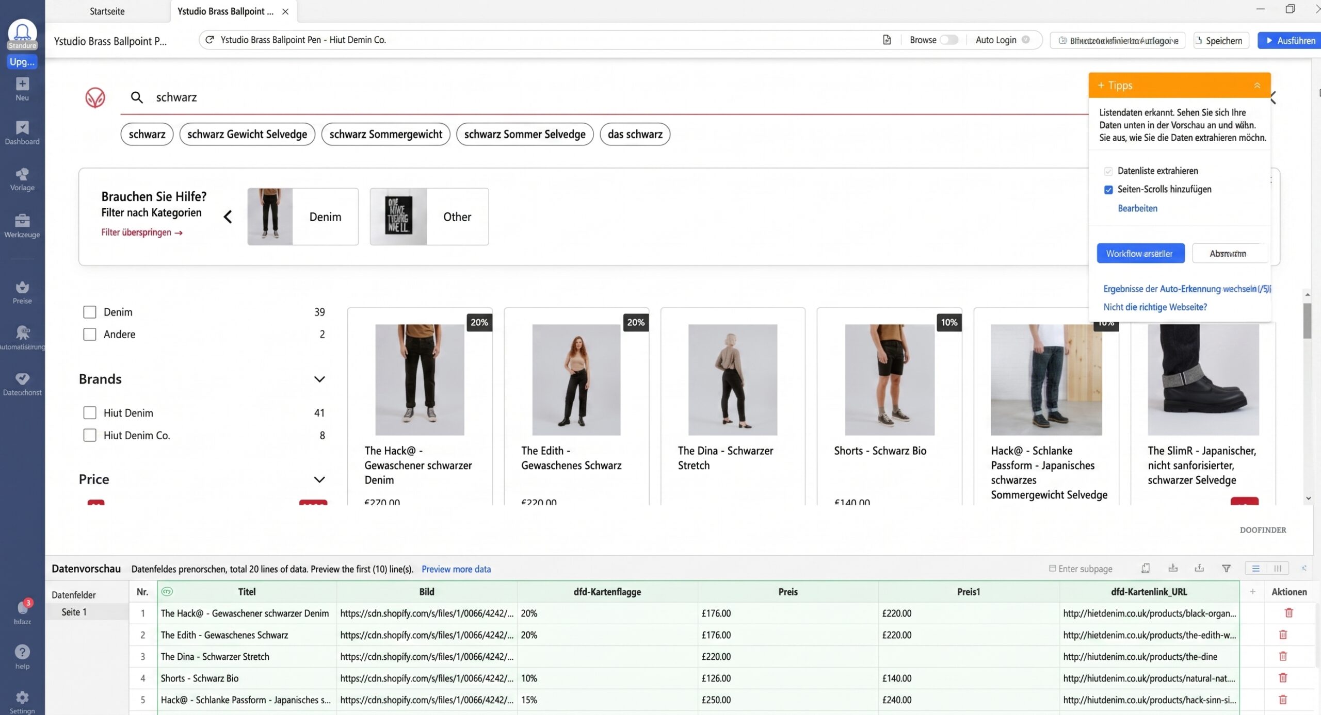Click the Speichern button
The width and height of the screenshot is (1321, 715).
pos(1221,40)
